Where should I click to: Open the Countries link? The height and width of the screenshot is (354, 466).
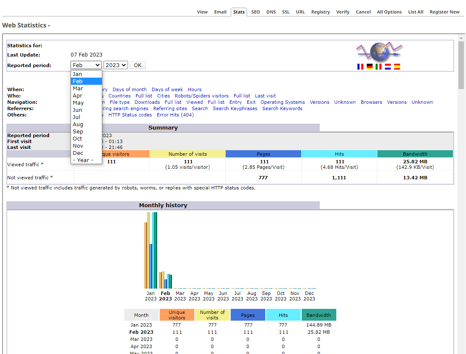(120, 96)
